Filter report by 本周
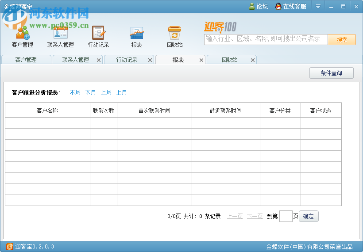363x252 pixels. pos(75,93)
